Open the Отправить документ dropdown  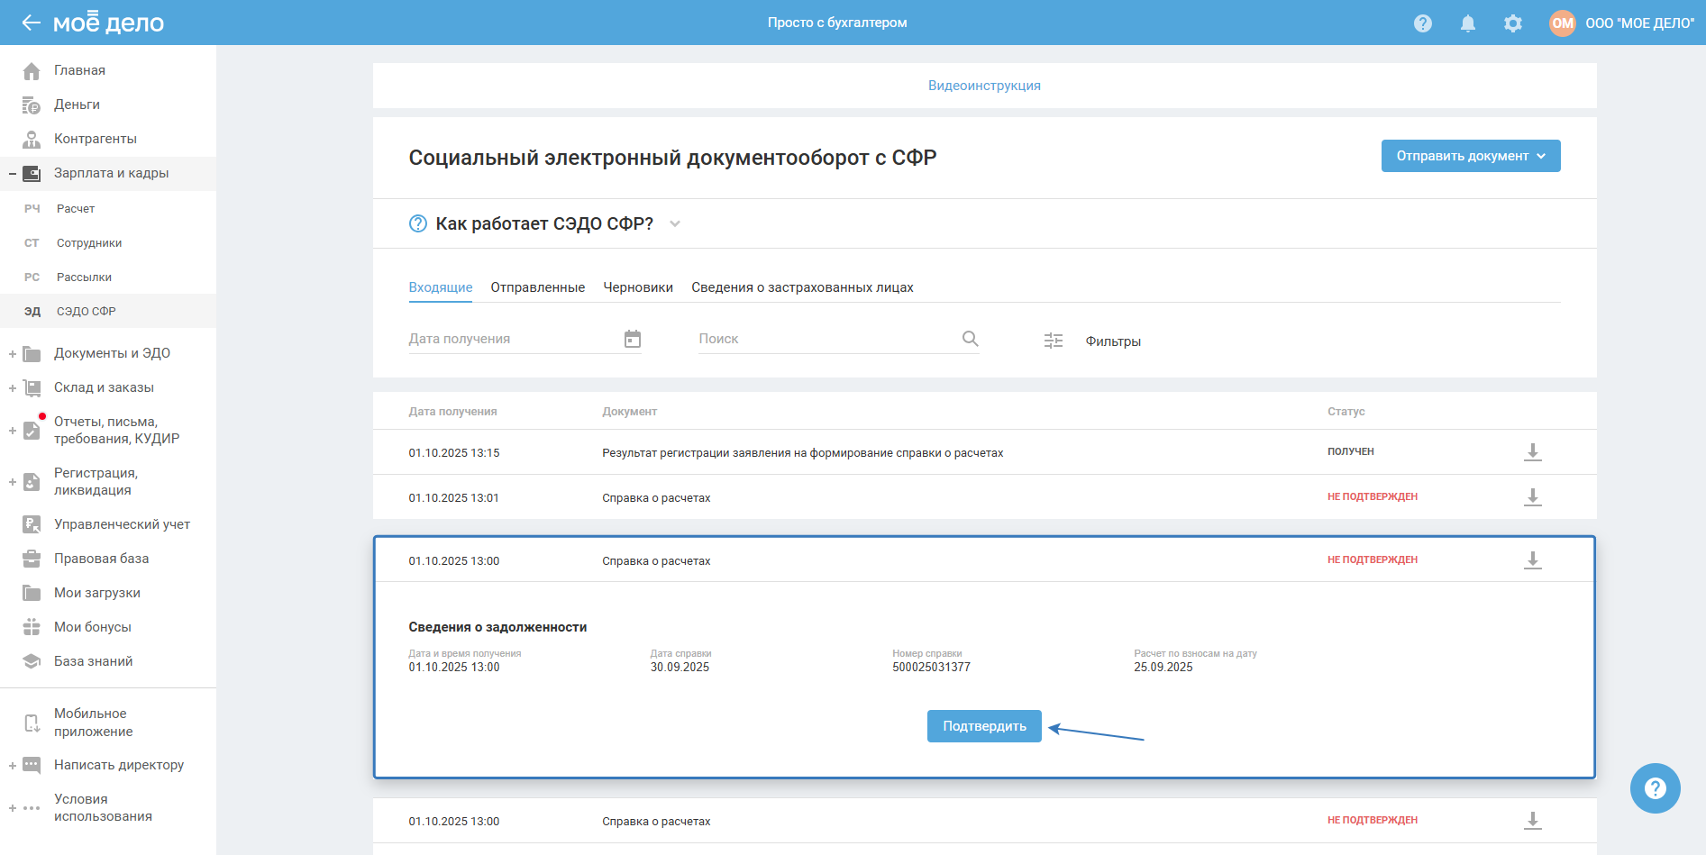(1471, 156)
